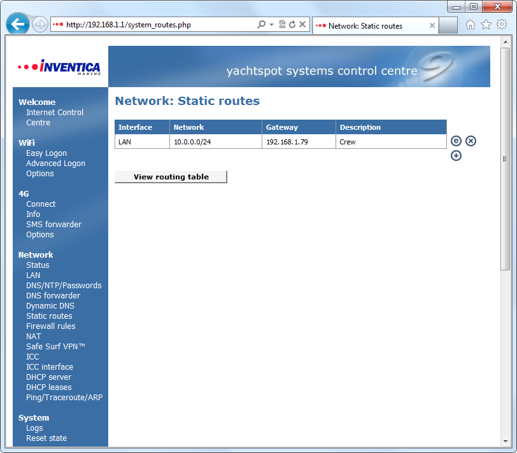Open 4G Info page
517x453 pixels.
(x=33, y=214)
